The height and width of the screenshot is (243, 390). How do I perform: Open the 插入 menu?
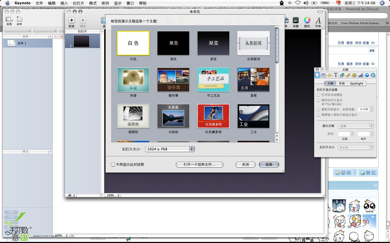coord(64,3)
